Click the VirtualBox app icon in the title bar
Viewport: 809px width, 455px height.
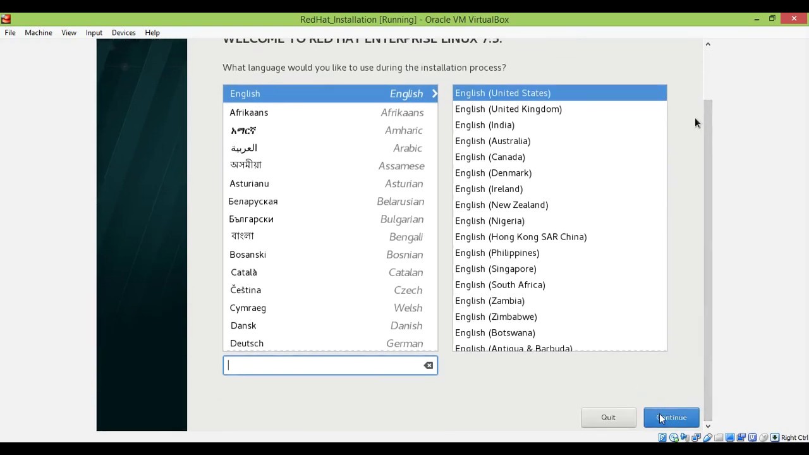[6, 19]
